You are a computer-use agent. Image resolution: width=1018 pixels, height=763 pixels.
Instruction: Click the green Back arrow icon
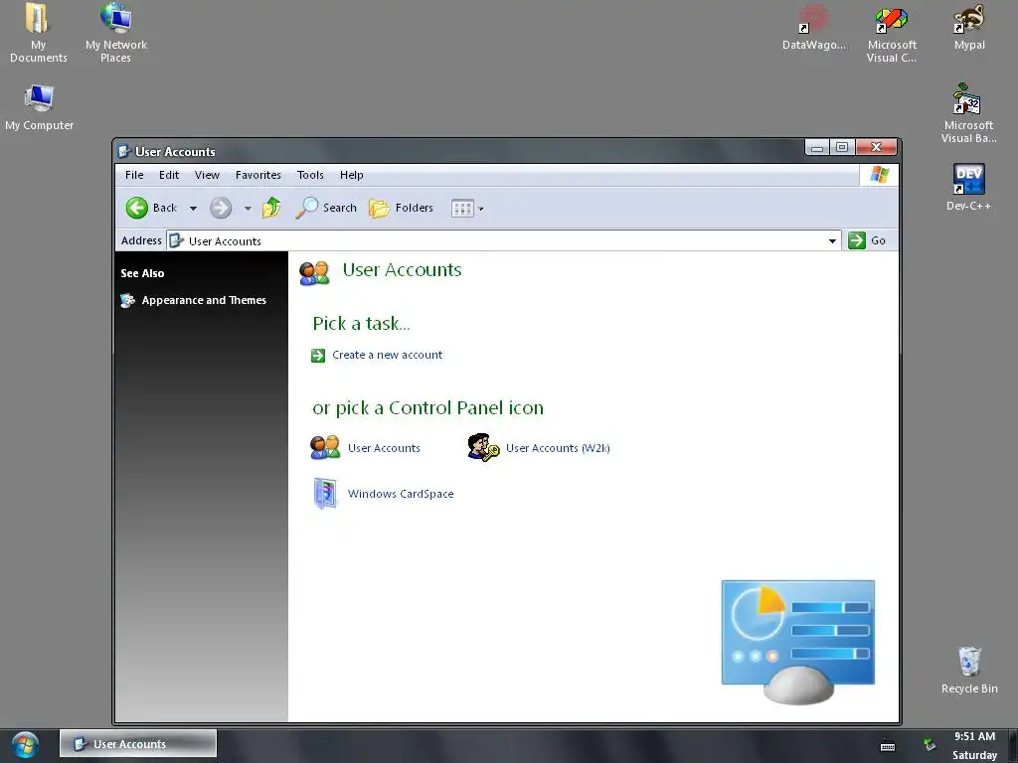(136, 208)
